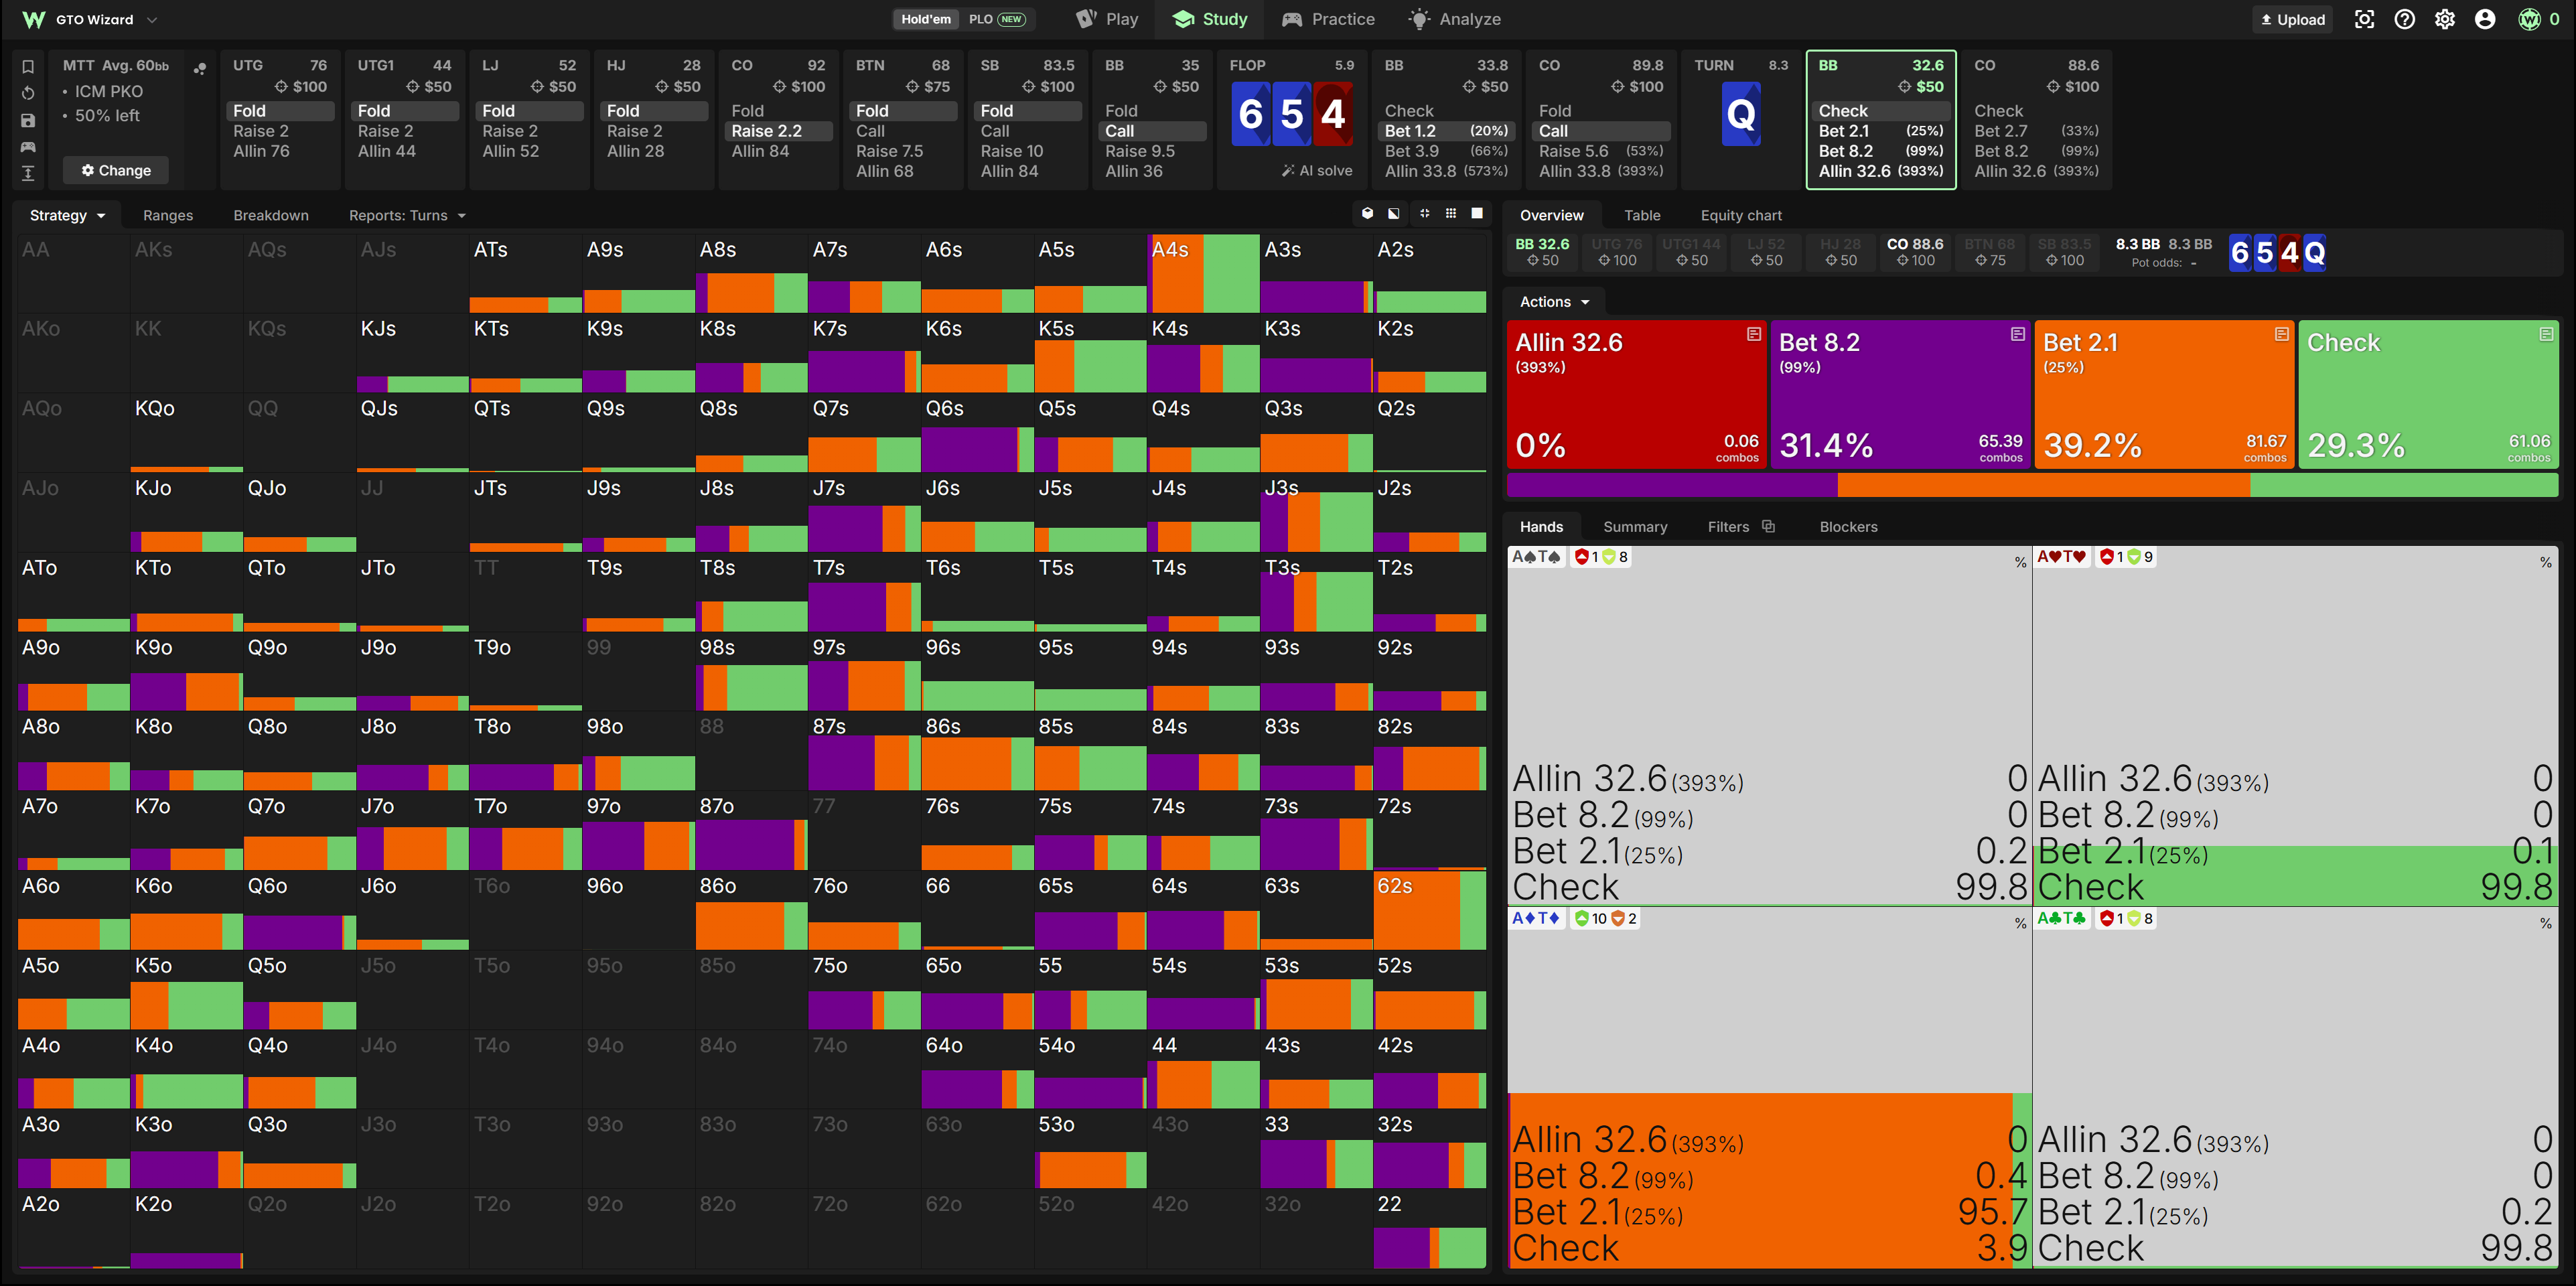Click the note icon on Bet 2.1 card

(2282, 334)
